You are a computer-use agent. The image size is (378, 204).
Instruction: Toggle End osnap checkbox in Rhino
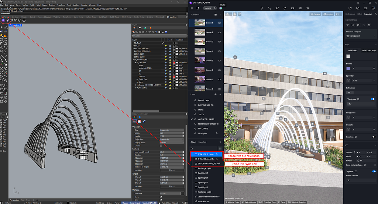pyautogui.click(x=1, y=120)
